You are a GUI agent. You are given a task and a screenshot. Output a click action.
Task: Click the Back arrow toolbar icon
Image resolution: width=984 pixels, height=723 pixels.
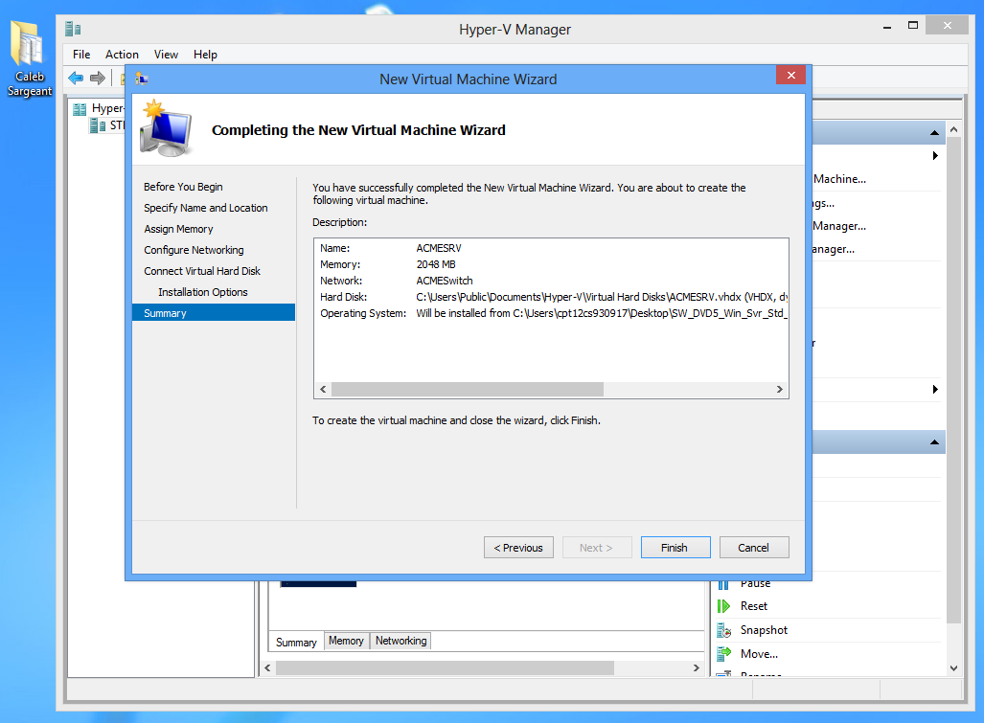[76, 79]
